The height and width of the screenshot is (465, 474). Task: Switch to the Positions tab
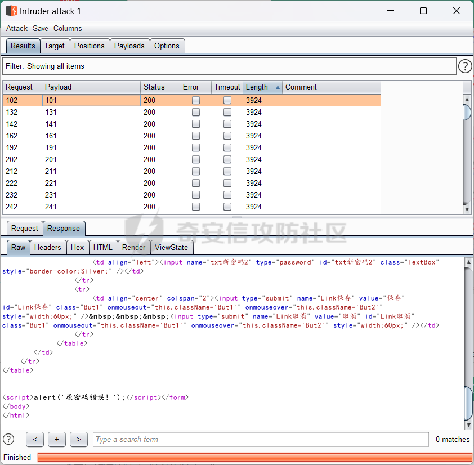(x=89, y=46)
